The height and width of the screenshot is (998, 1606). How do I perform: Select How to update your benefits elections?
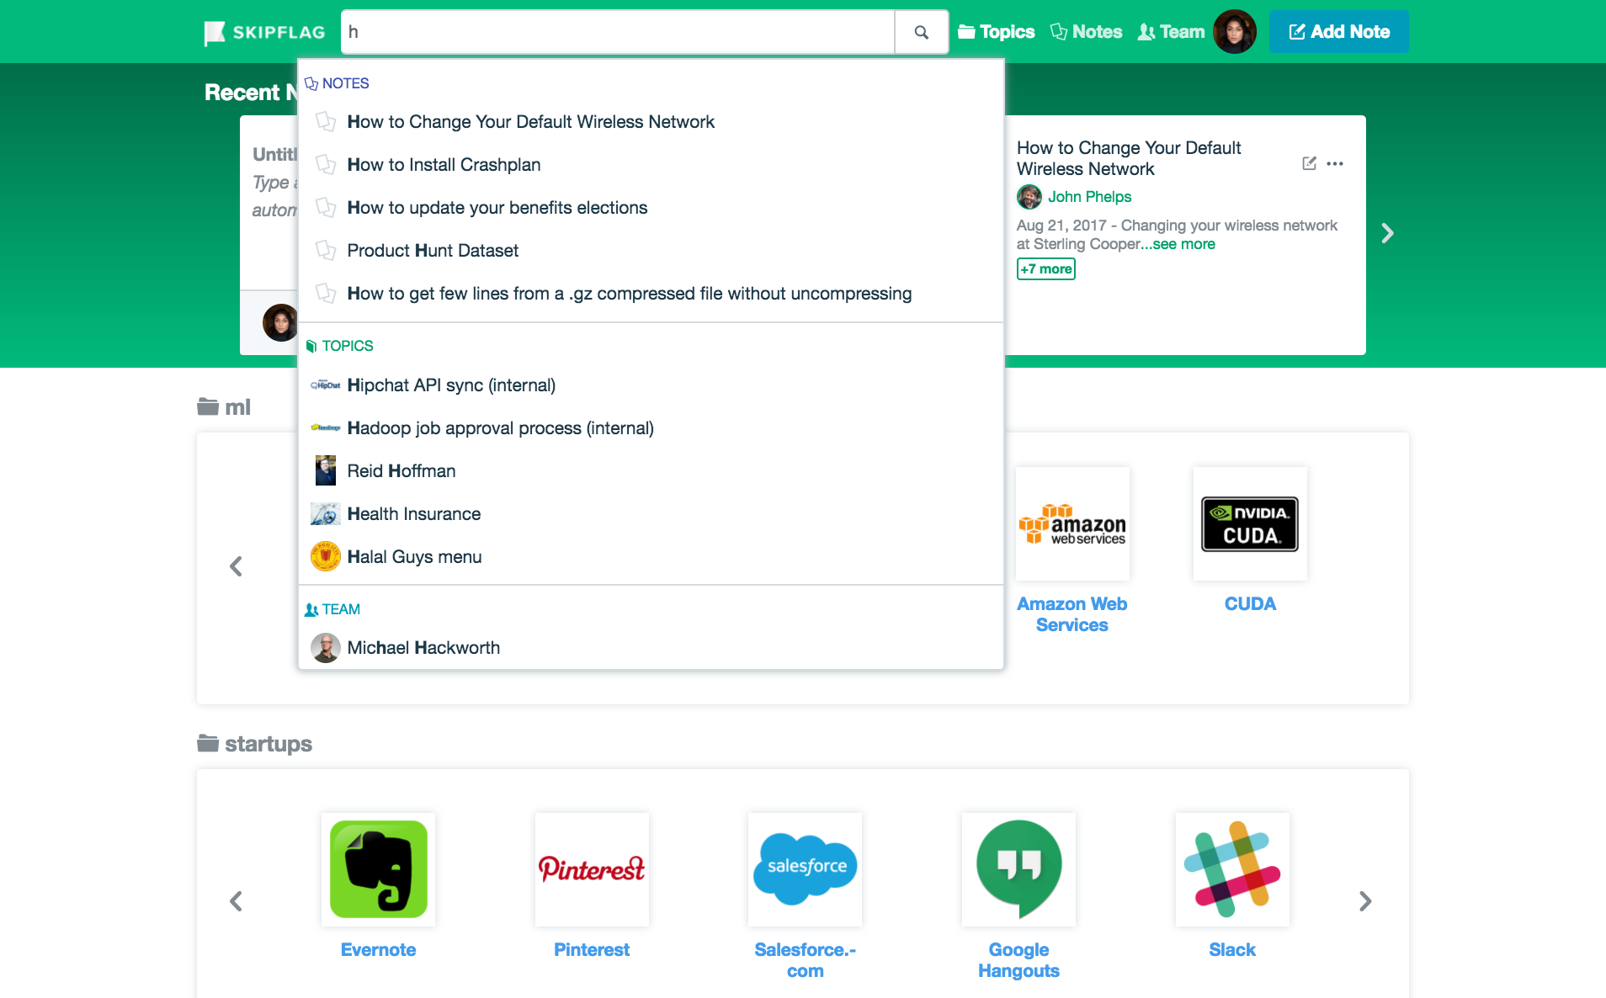click(x=651, y=208)
